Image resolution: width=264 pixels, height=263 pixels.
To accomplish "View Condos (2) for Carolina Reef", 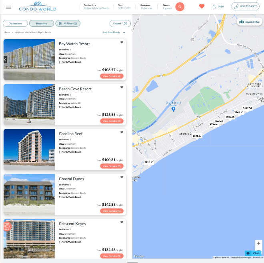I will click(x=112, y=166).
